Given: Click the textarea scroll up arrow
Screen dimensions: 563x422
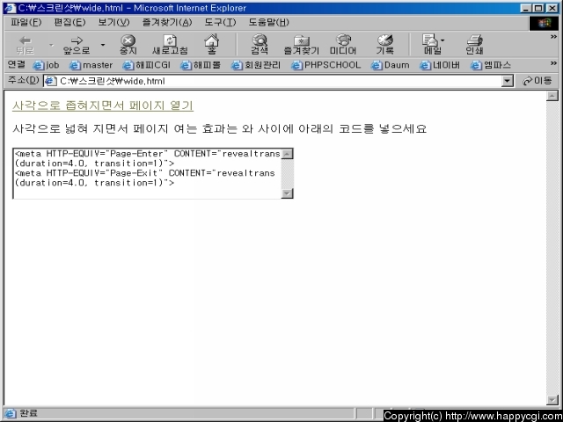Looking at the screenshot, I should tap(287, 154).
